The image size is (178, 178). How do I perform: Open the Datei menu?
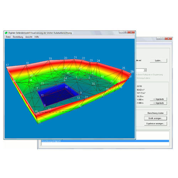(x=8, y=37)
